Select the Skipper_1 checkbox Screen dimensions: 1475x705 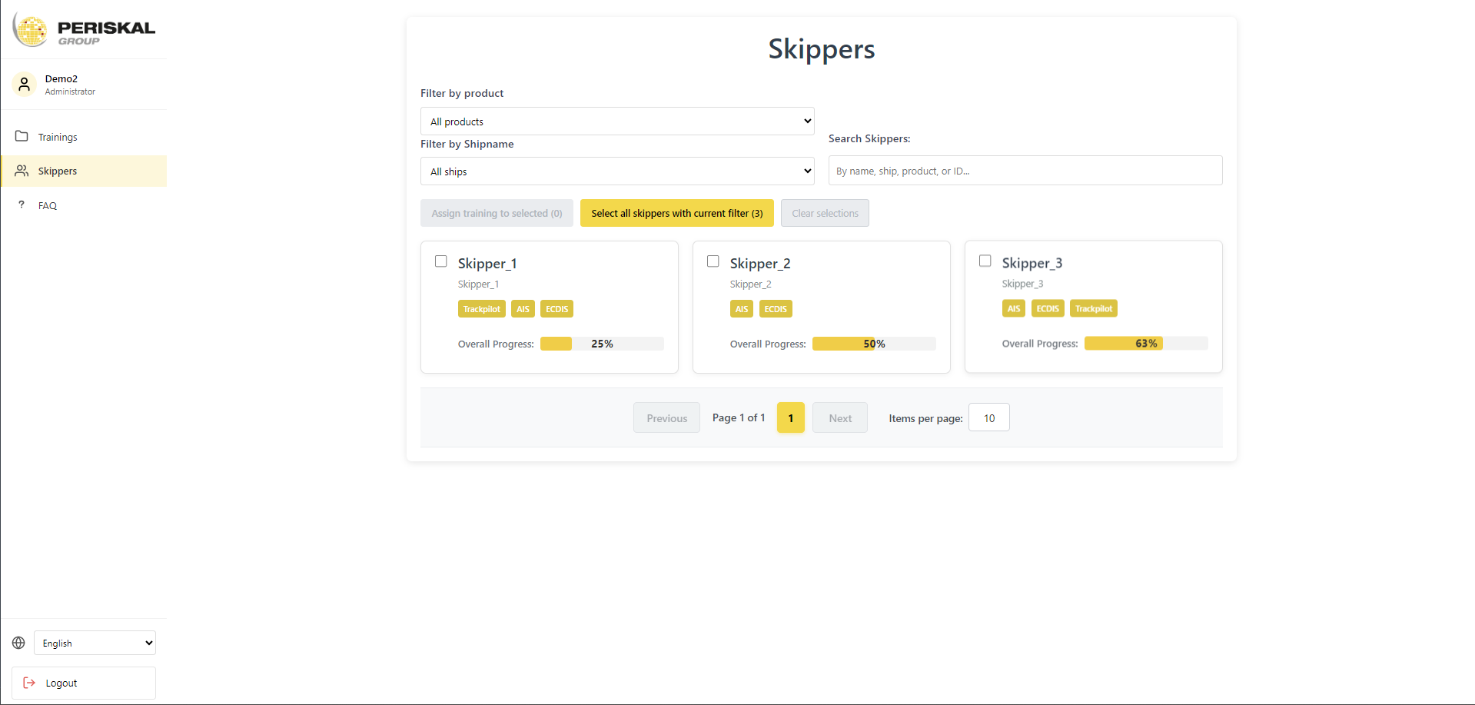[441, 261]
